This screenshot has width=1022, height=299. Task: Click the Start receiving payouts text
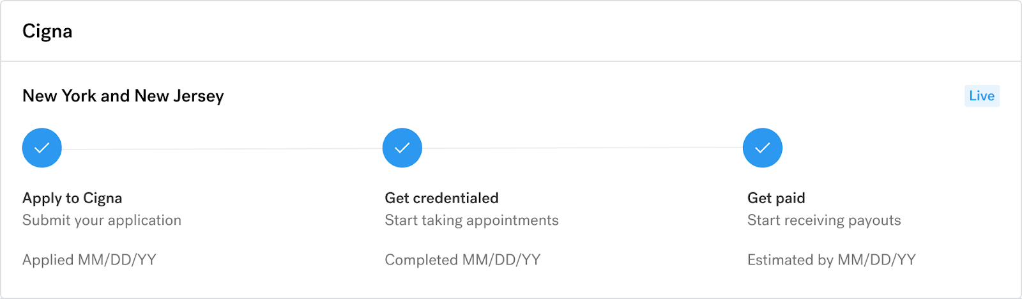point(824,220)
